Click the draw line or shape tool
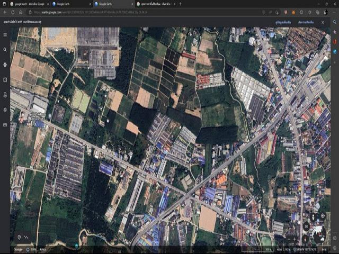The image size is (339, 254). (x=28, y=237)
